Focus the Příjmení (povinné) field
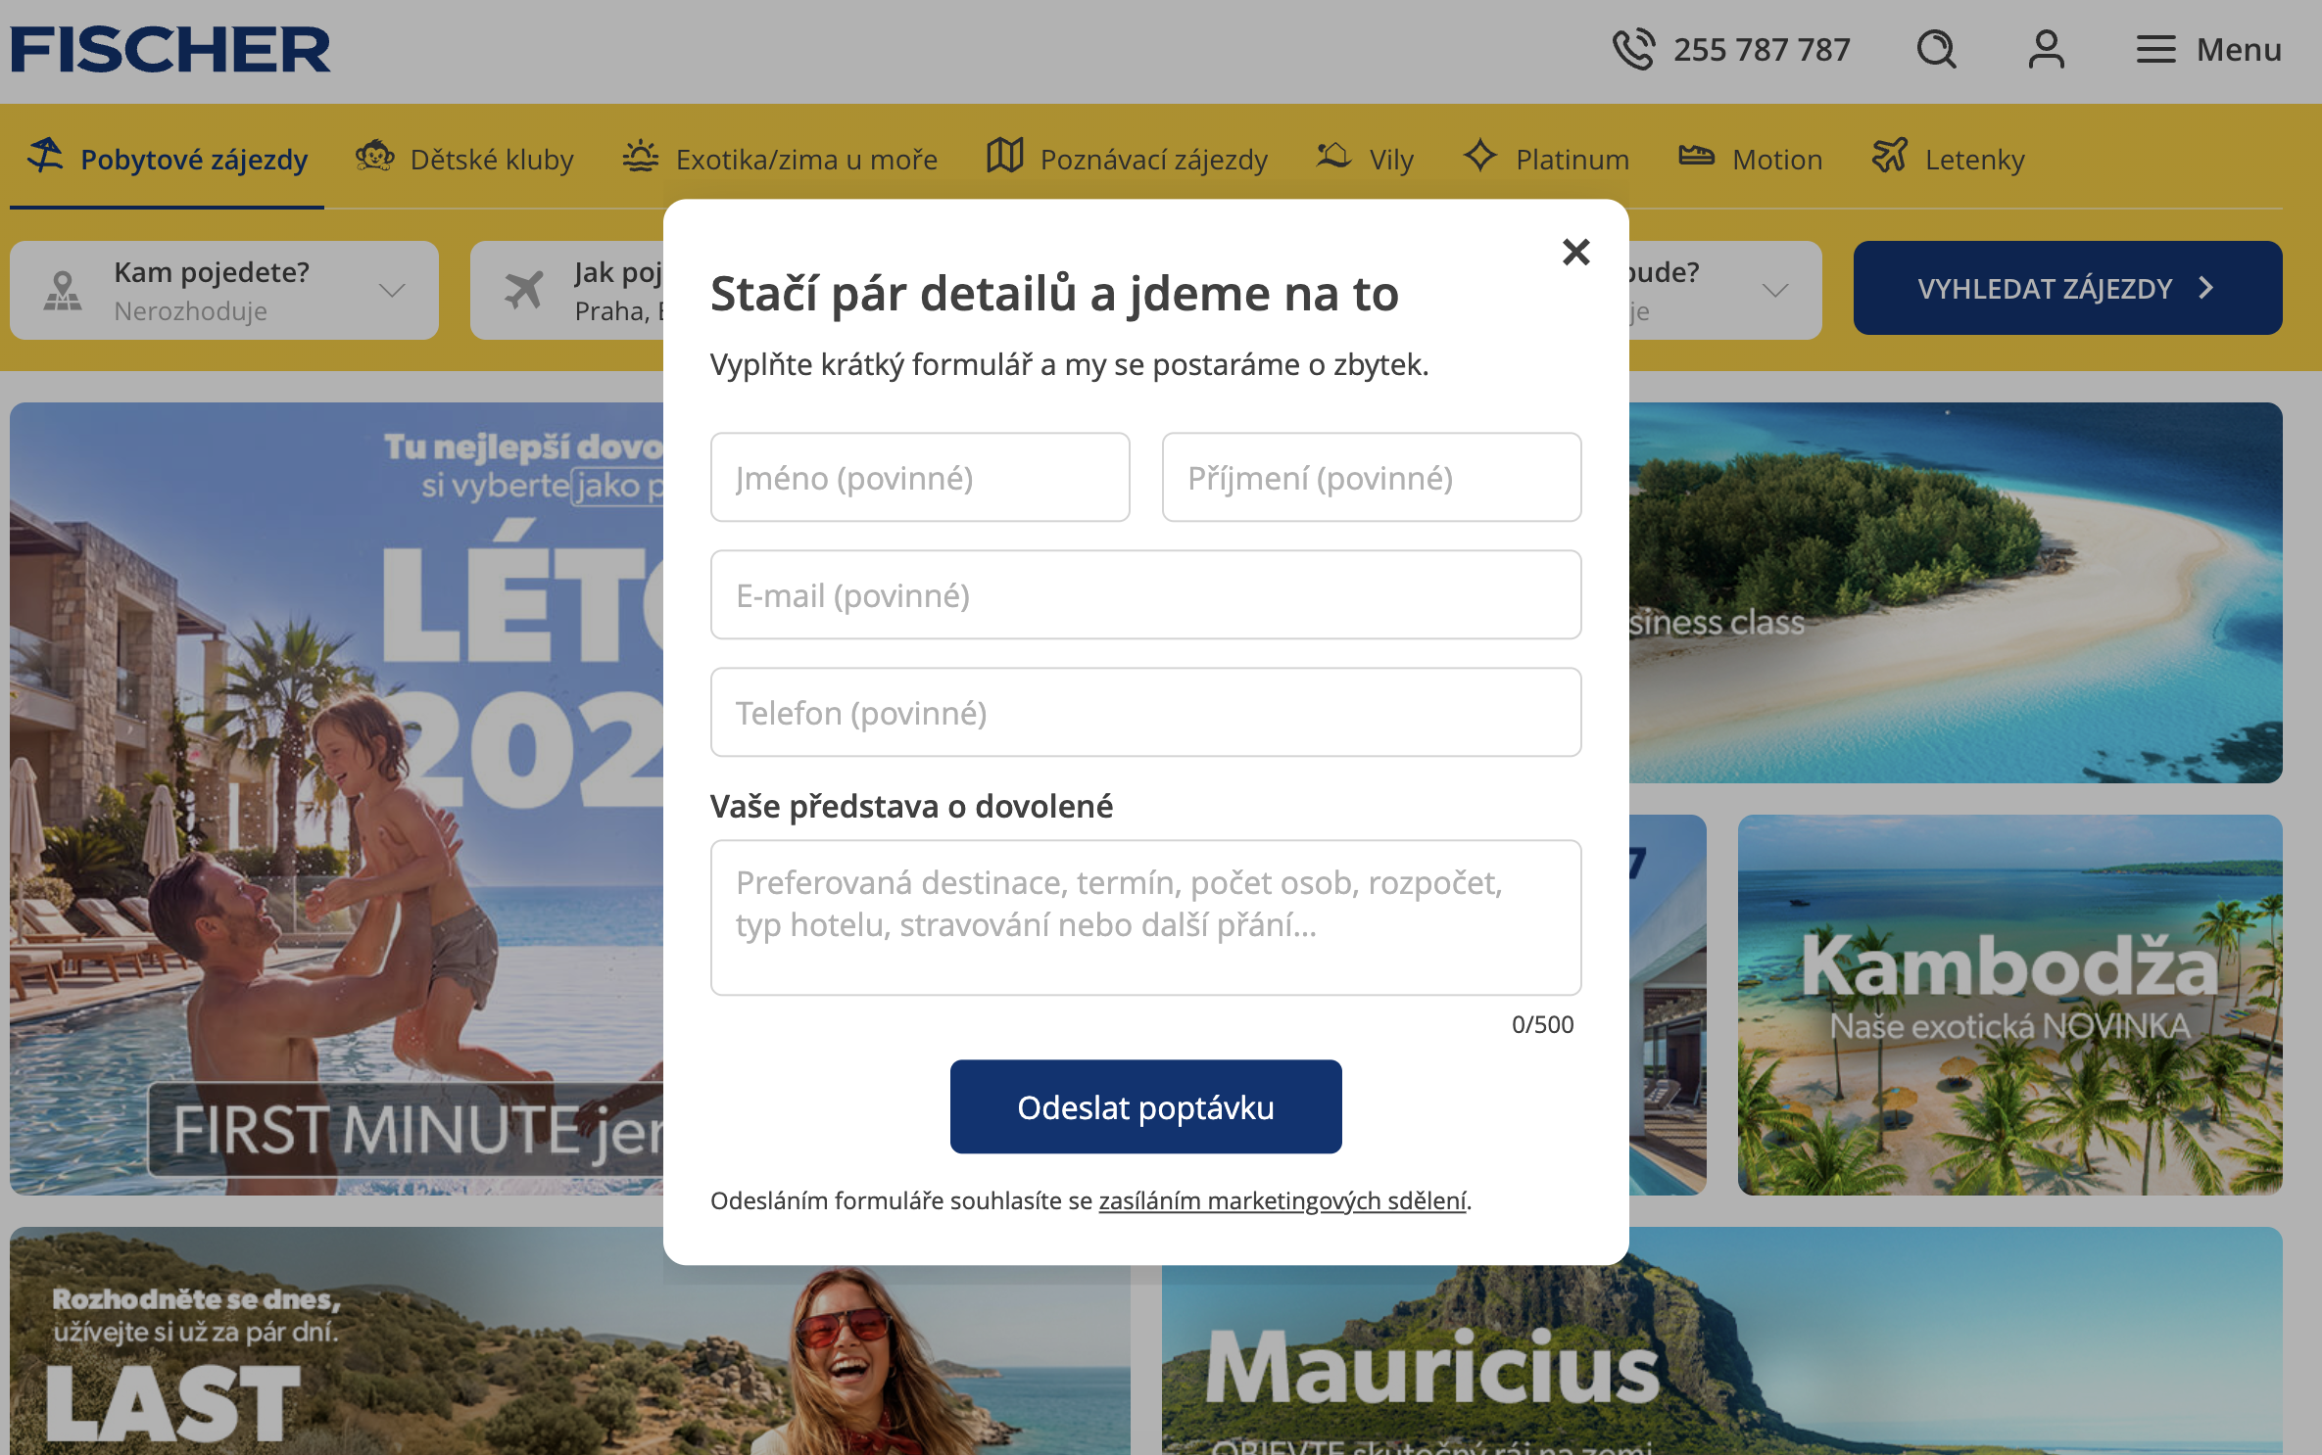 pos(1372,478)
